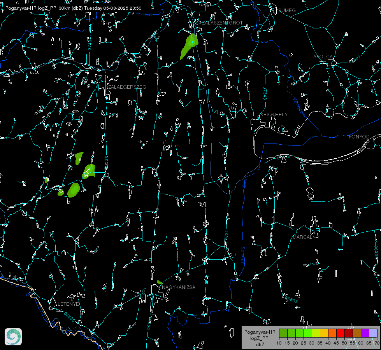Click the 35-40 dBZ yellow legend swatch

(324, 333)
